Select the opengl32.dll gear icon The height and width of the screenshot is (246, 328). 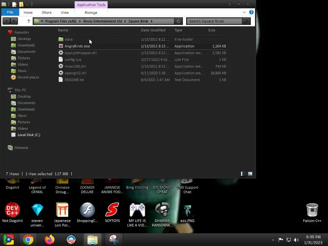click(61, 73)
